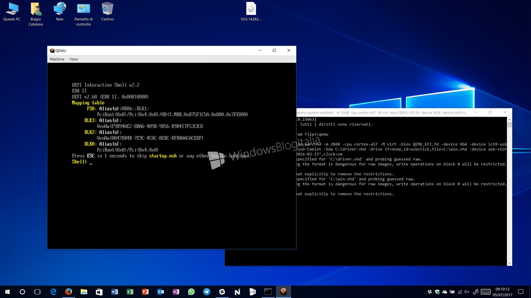Click the QEMU title bar app icon

click(x=52, y=50)
